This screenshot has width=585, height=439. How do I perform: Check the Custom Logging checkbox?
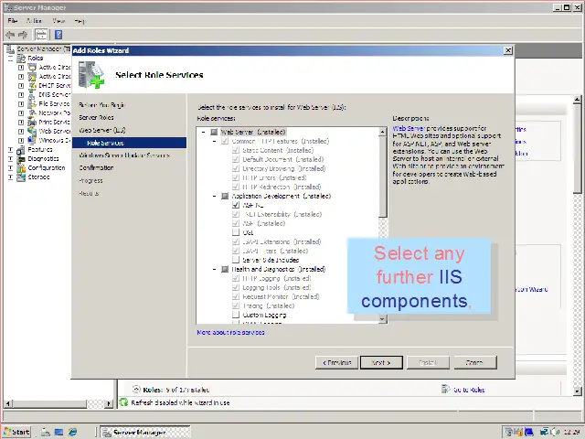click(x=236, y=315)
